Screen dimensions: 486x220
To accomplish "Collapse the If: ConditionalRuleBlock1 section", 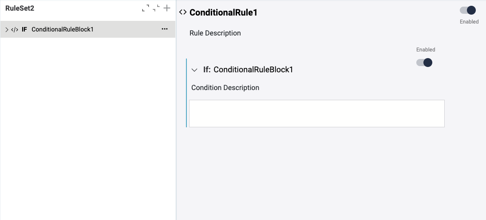I will click(x=194, y=70).
